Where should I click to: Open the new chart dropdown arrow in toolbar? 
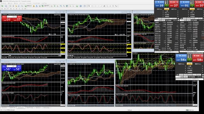click(4, 6)
